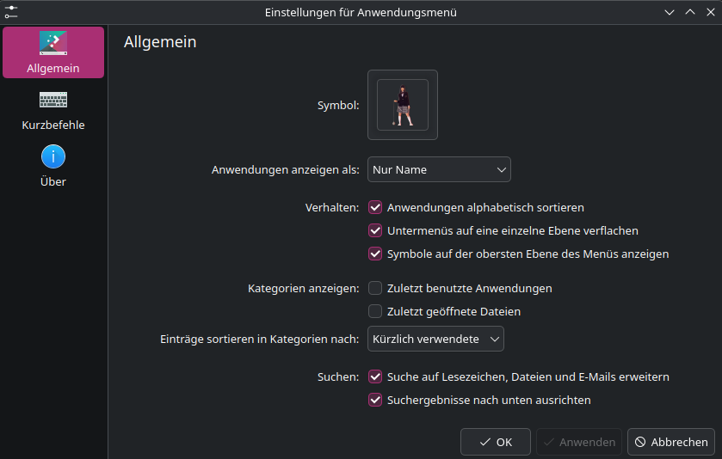Click the Symbol icon chooser button
This screenshot has width=722, height=459.
point(402,105)
